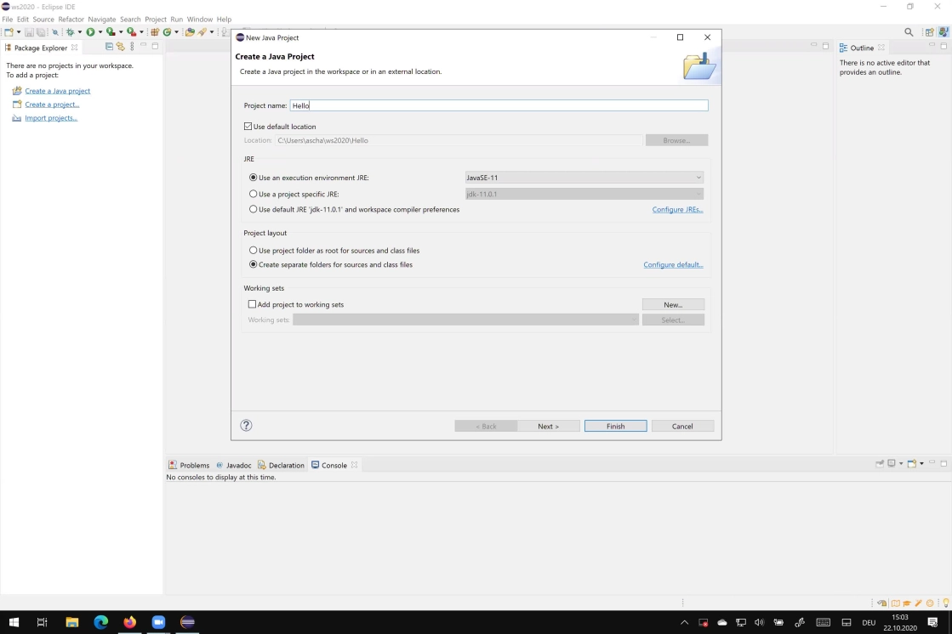Click the Open Console icon
This screenshot has height=634, width=952.
coord(912,463)
